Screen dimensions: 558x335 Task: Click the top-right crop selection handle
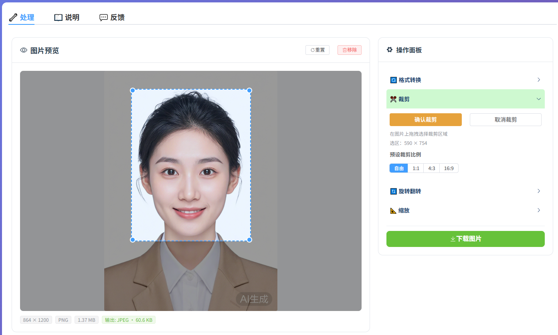249,90
